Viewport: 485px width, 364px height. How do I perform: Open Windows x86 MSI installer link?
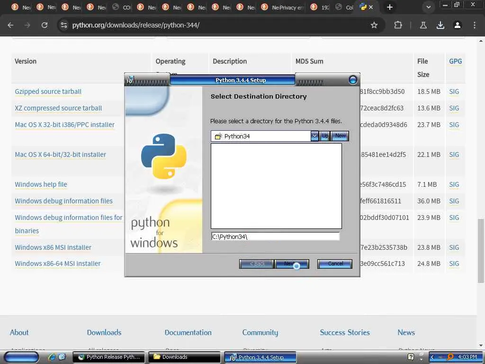click(x=53, y=247)
